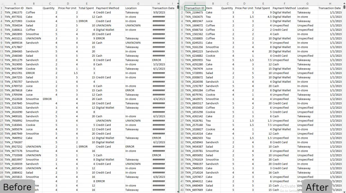Click the 5/3/2023 date cell of TXN_7619095
The width and height of the screenshot is (346, 193).
click(158, 64)
